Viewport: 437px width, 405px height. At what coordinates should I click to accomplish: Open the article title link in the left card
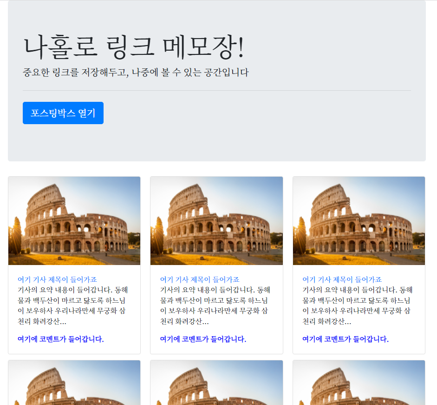(x=57, y=279)
